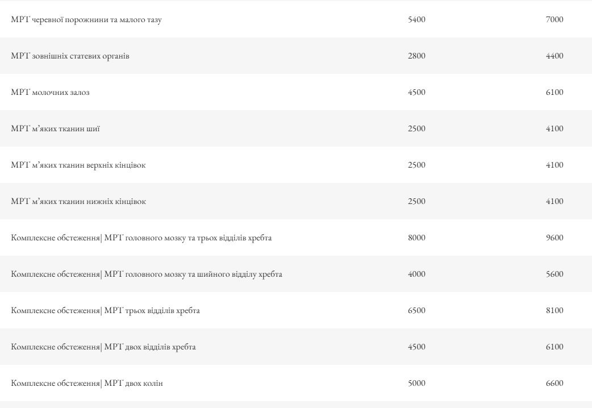
Task: Click the 2800 price value
Action: pos(416,56)
